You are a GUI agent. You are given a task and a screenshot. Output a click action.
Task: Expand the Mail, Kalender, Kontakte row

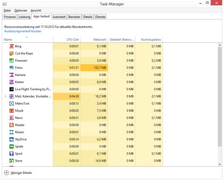6,96
